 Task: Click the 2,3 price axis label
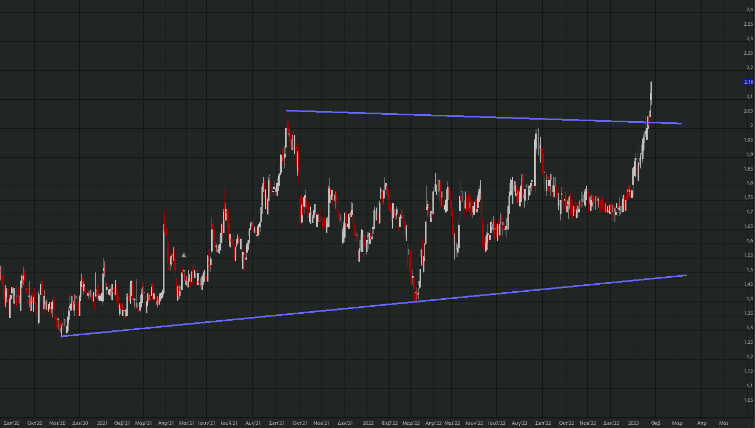click(749, 39)
